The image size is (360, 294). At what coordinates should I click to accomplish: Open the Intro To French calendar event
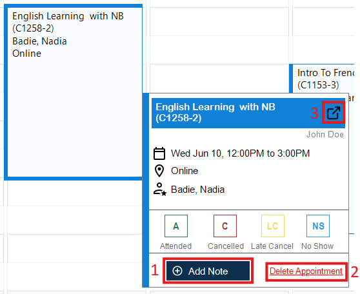coord(322,79)
